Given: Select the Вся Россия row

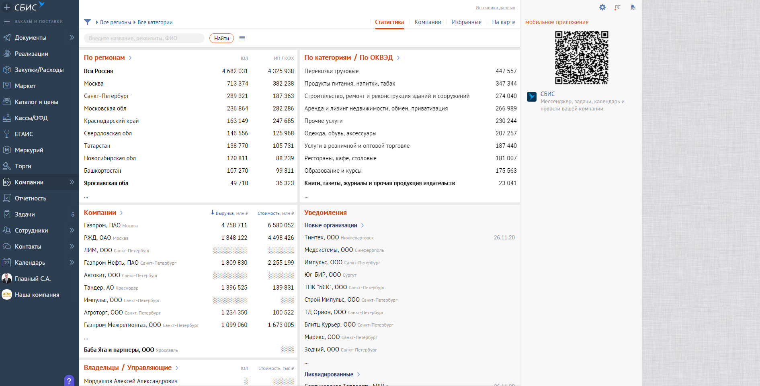Looking at the screenshot, I should point(189,71).
